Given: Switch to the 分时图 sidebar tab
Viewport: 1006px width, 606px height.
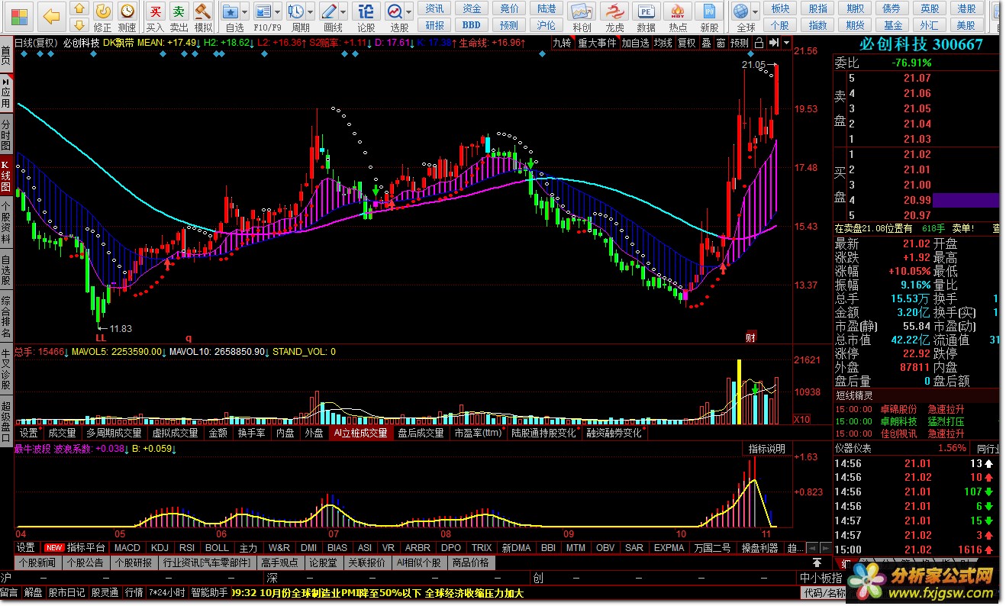Looking at the screenshot, I should (6, 134).
